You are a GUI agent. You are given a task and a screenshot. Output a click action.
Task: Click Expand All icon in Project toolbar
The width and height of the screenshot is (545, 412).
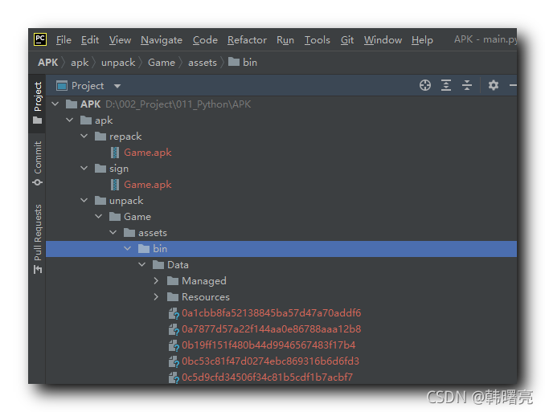click(446, 85)
